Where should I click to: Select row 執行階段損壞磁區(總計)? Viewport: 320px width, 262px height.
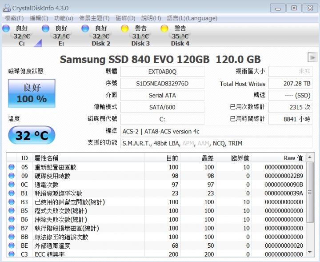tap(156, 228)
